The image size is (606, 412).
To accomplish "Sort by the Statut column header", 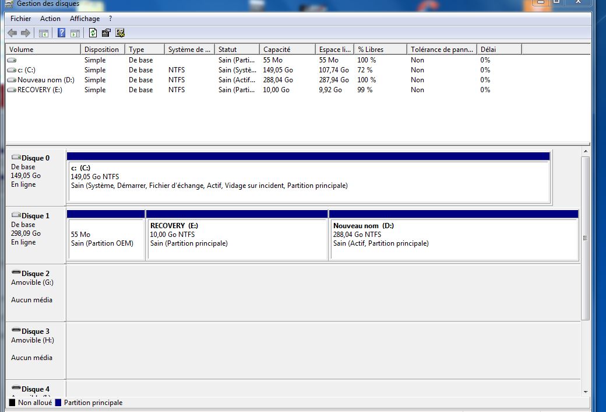I will point(237,50).
